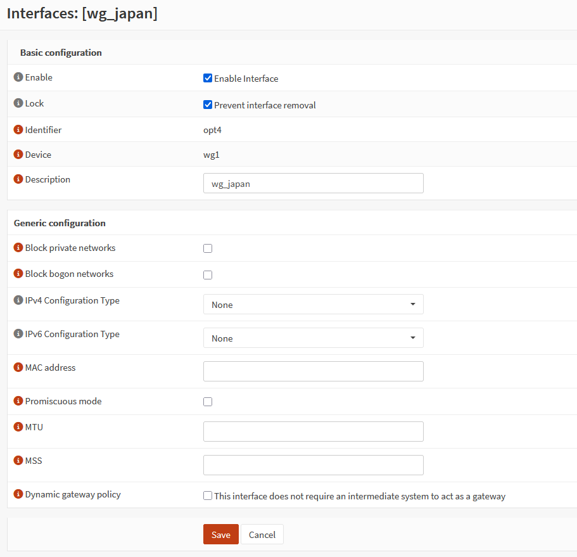Image resolution: width=577 pixels, height=557 pixels.
Task: Click the help icon beside Identifier
Action: [18, 130]
